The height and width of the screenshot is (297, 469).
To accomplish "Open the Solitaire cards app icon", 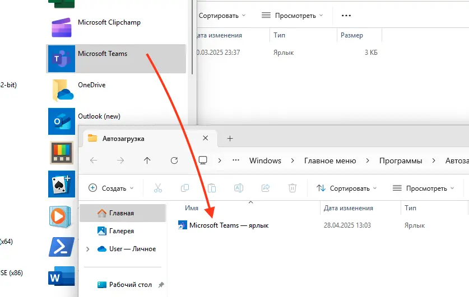I will pyautogui.click(x=62, y=184).
